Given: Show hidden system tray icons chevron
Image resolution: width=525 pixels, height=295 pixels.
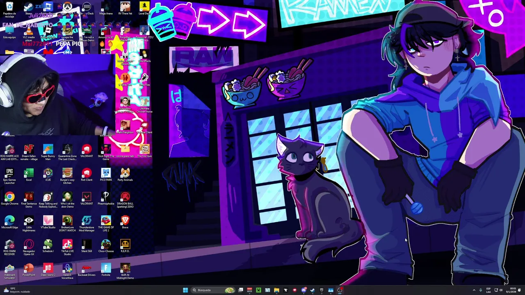Looking at the screenshot, I should (474, 290).
